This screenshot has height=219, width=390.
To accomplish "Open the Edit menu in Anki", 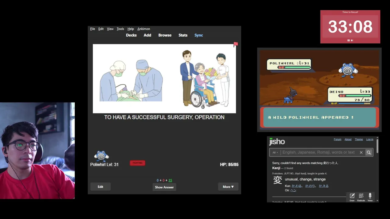I will (x=101, y=29).
